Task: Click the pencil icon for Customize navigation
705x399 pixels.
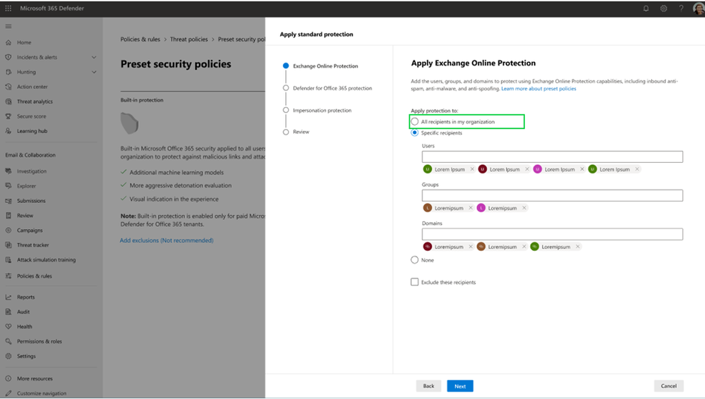Action: (x=8, y=393)
